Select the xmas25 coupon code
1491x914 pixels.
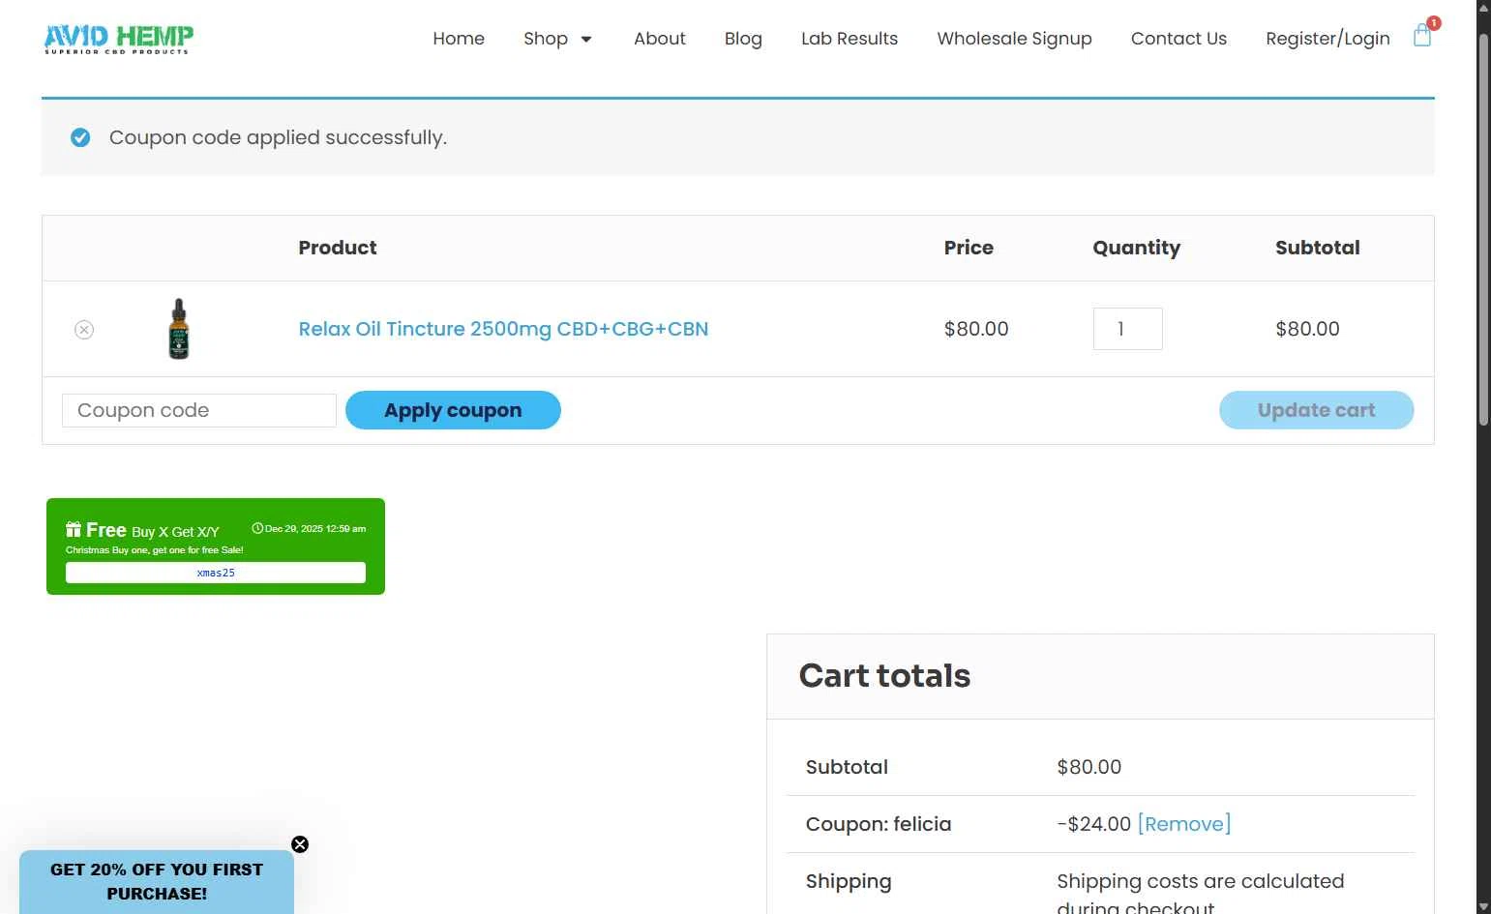coord(216,573)
